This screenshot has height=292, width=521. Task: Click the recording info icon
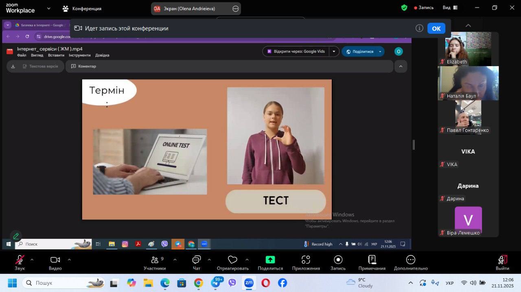(419, 28)
